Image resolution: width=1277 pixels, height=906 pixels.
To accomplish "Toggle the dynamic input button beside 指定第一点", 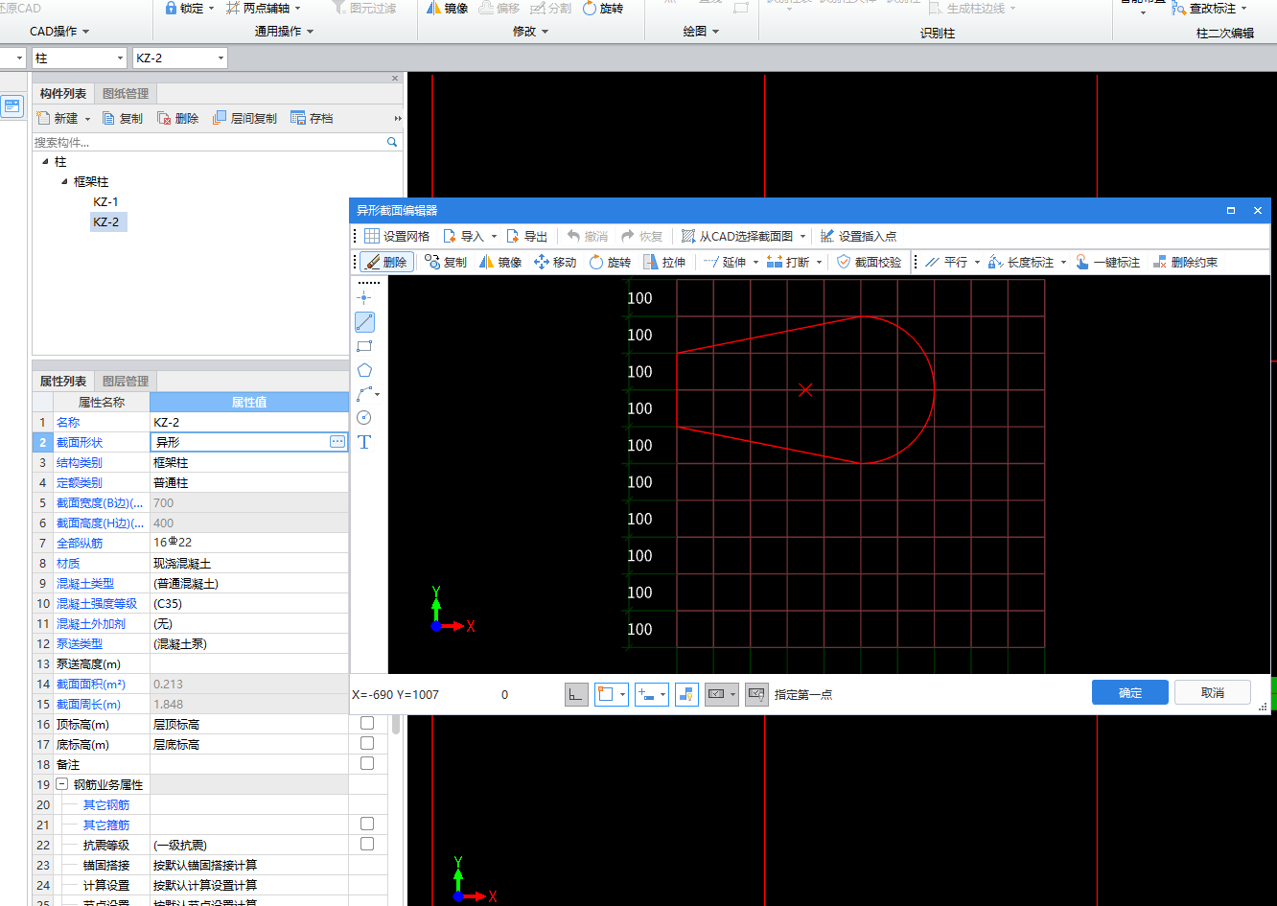I will 757,694.
